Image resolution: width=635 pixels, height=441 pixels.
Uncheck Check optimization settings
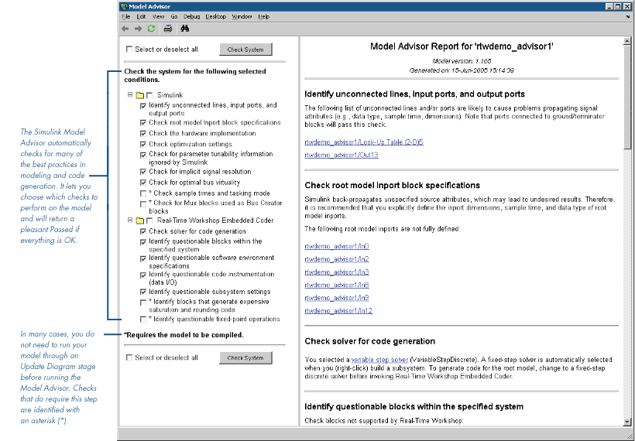[143, 145]
